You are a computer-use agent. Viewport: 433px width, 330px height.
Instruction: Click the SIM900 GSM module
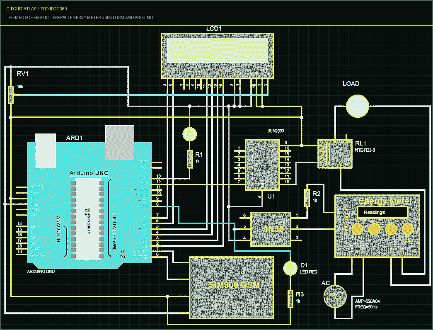click(232, 288)
